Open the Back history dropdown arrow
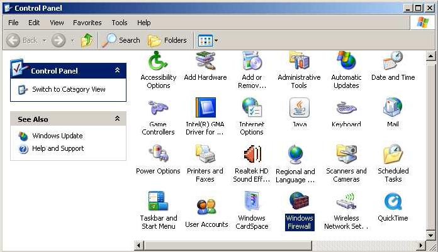 pos(45,41)
